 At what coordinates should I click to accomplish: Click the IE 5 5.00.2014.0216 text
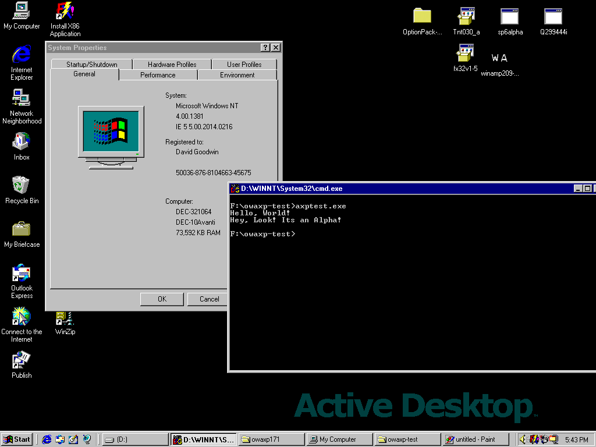click(204, 127)
